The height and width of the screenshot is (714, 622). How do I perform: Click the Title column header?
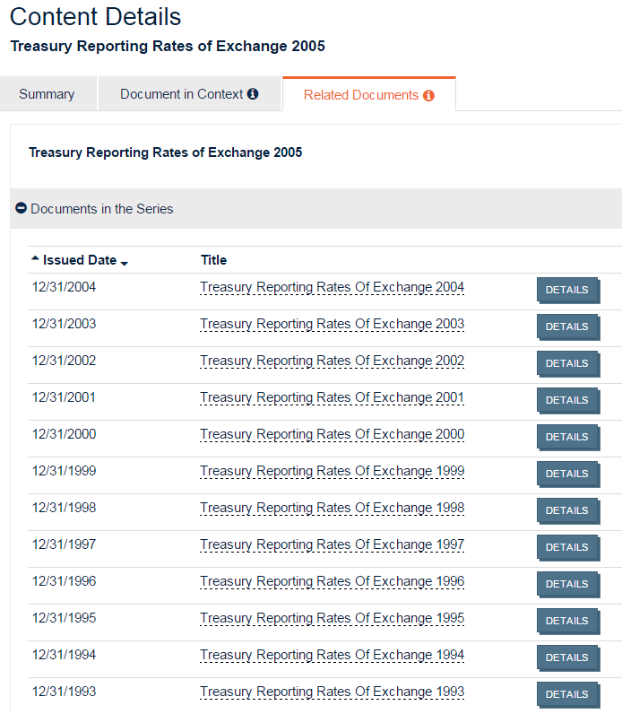[x=213, y=260]
